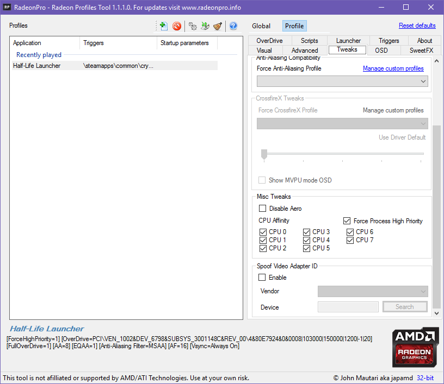Click the Triggers column header in profiles list

click(x=119, y=43)
